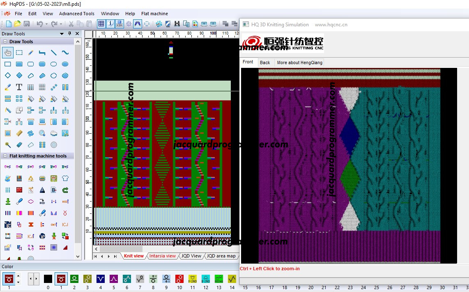Screen dimensions: 469x292
Task: Toggle the dashed selection frame toolbar button
Action: tap(147, 24)
